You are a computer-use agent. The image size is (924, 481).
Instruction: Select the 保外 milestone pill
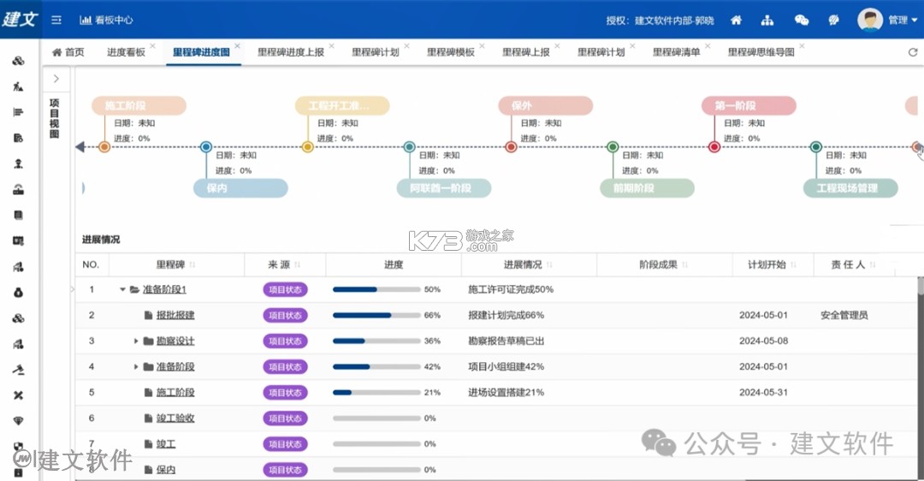546,105
